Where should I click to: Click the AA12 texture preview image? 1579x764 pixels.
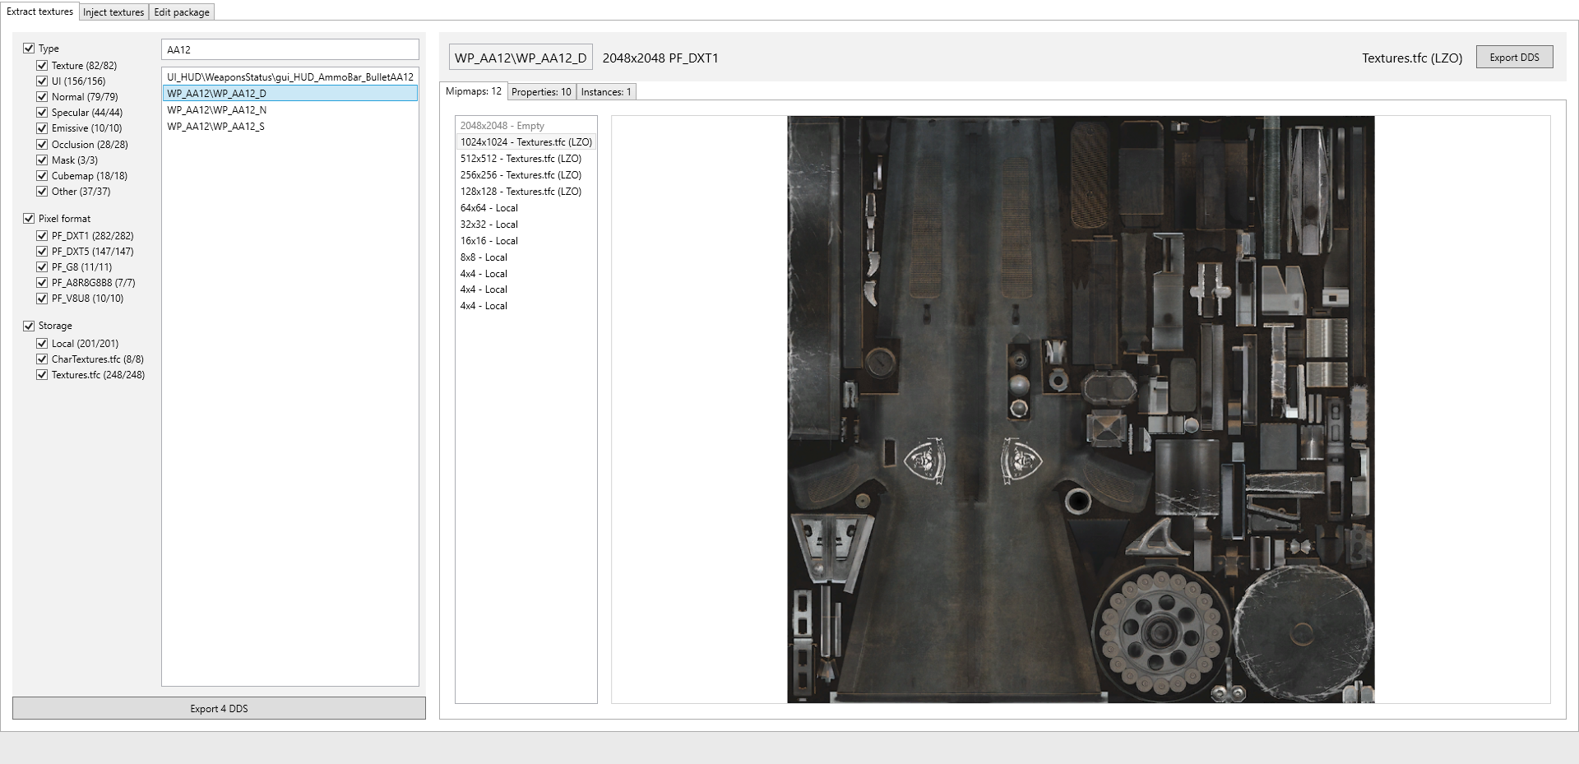click(1081, 410)
